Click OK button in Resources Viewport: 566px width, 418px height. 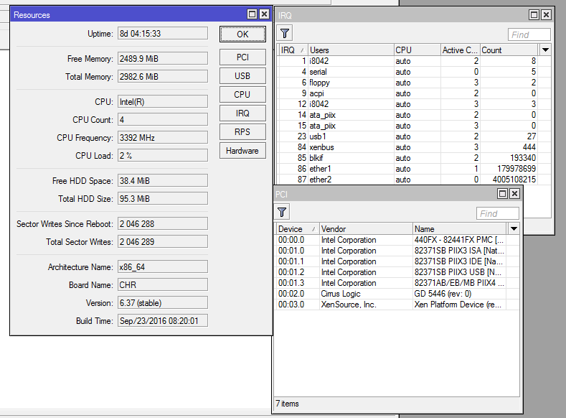point(242,34)
